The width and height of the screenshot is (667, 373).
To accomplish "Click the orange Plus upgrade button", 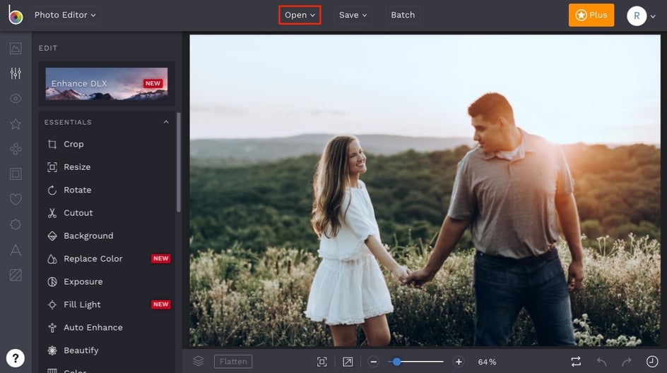I will point(591,15).
